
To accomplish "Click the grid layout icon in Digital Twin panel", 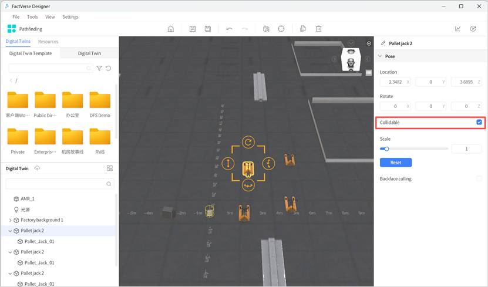I will pos(109,168).
